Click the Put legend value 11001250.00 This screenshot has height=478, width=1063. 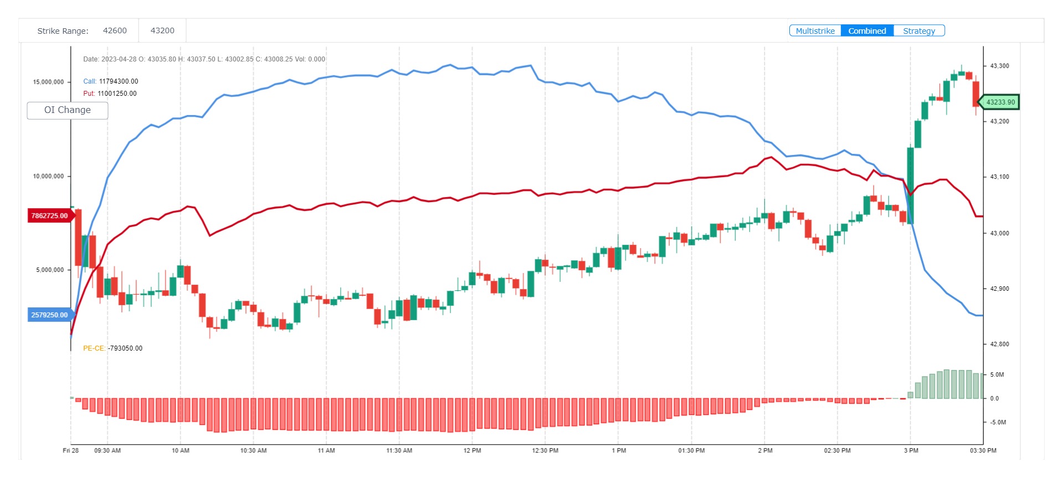point(117,94)
